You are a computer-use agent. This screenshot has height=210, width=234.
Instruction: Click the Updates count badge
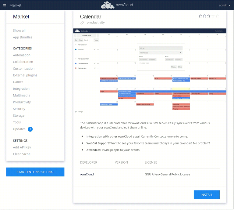[x=30, y=129]
